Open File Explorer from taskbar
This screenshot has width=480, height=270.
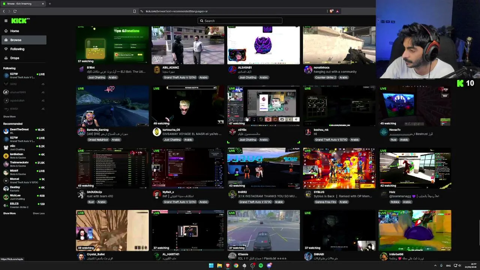(219, 265)
